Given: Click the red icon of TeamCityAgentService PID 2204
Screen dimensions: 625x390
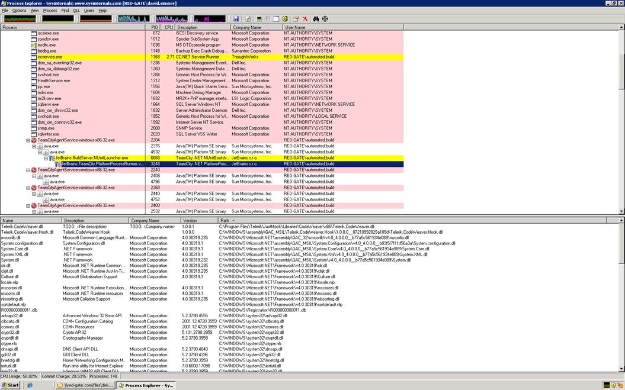Looking at the screenshot, I should [34, 140].
